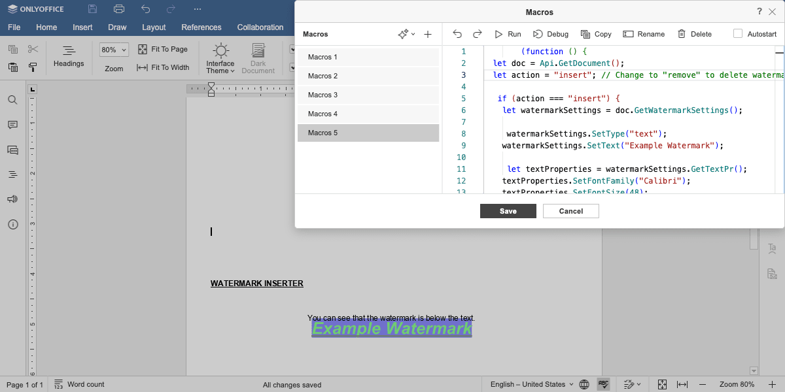This screenshot has width=785, height=392.
Task: Open the three-dots more options in title bar
Action: pos(198,9)
